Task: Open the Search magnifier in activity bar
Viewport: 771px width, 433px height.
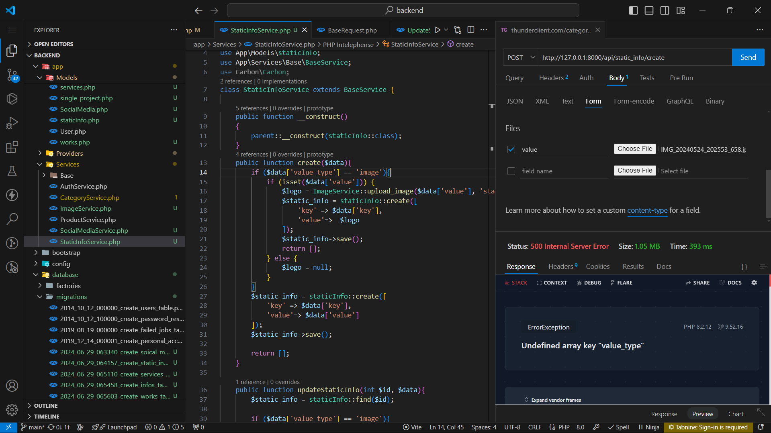Action: pyautogui.click(x=12, y=219)
